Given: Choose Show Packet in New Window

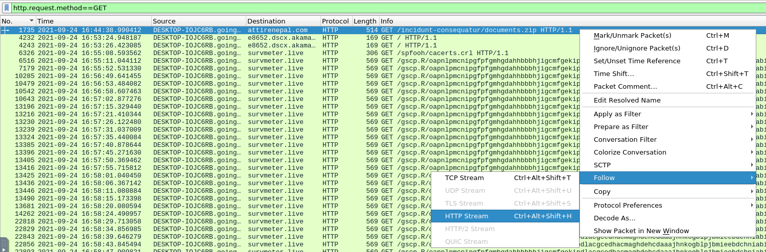Looking at the screenshot, I should [641, 231].
